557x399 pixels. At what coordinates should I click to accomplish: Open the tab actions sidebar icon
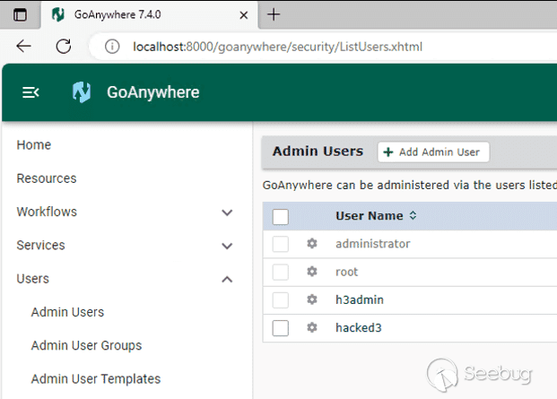20,15
